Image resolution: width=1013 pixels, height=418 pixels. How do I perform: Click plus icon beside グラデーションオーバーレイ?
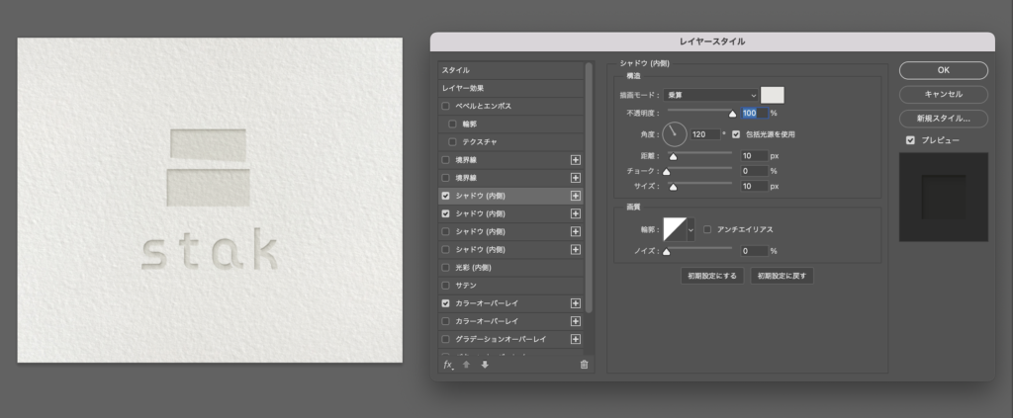click(x=576, y=339)
